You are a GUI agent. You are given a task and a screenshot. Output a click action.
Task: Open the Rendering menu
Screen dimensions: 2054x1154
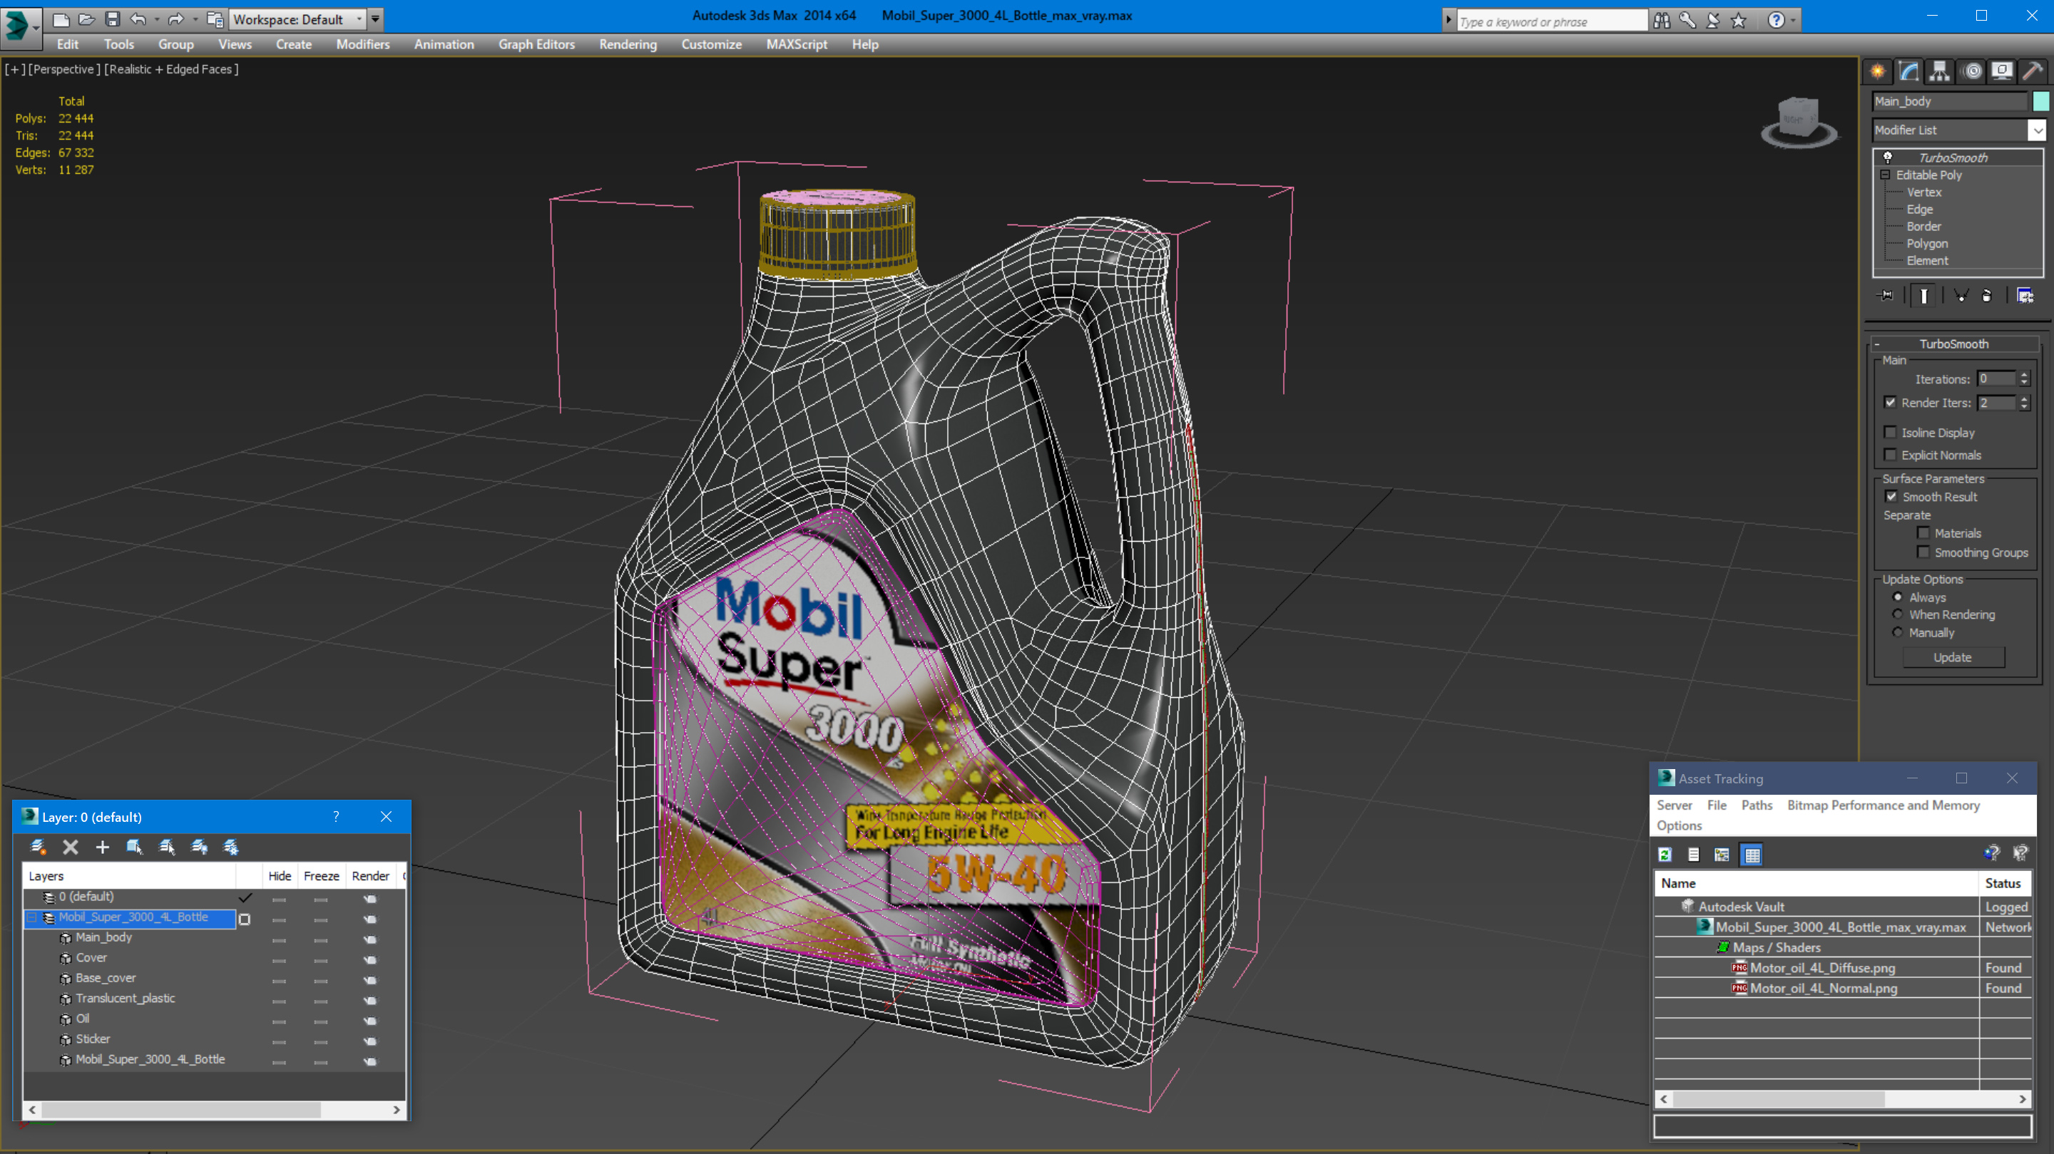point(628,45)
